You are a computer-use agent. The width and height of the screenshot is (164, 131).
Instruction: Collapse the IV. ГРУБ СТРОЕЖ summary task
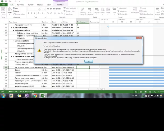click(12, 27)
